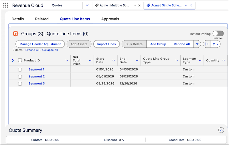Switch to the Approvals tab
Viewport: 229px width, 146px height.
(x=110, y=19)
